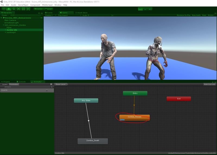Toggle pivot mode Center button
Image resolution: width=217 pixels, height=155 pixels.
pos(39,9)
